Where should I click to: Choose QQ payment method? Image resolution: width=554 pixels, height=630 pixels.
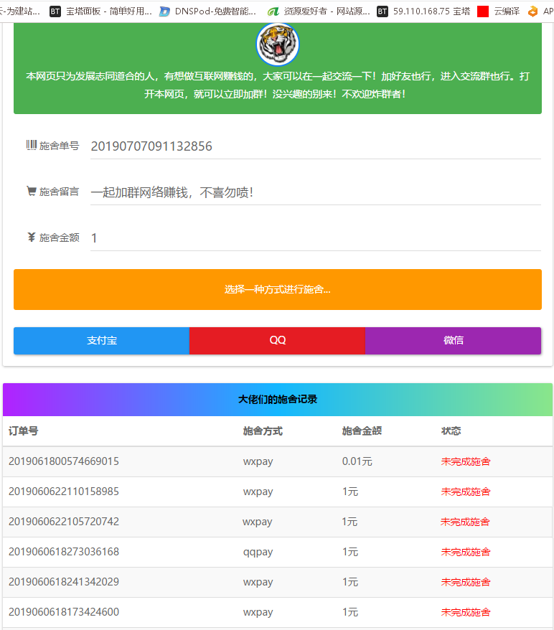pos(277,341)
